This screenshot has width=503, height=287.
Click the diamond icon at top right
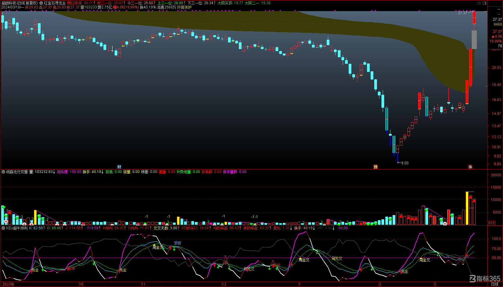tap(479, 3)
